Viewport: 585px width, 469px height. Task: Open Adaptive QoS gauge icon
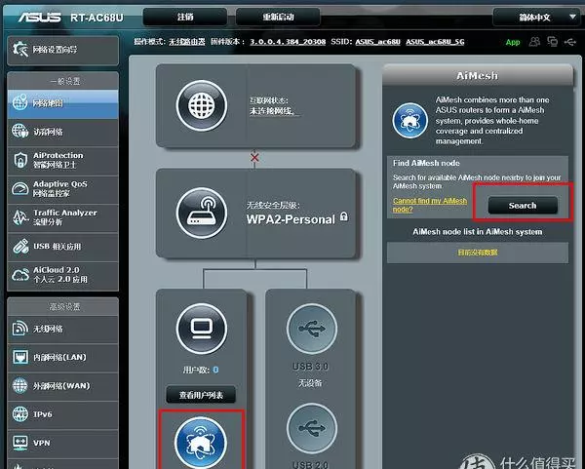[x=19, y=189]
